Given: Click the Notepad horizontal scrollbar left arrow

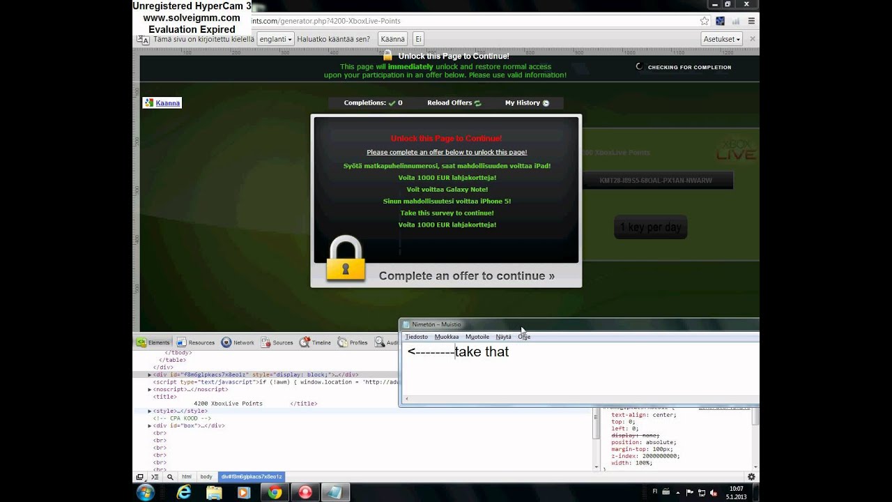Looking at the screenshot, I should click(406, 400).
